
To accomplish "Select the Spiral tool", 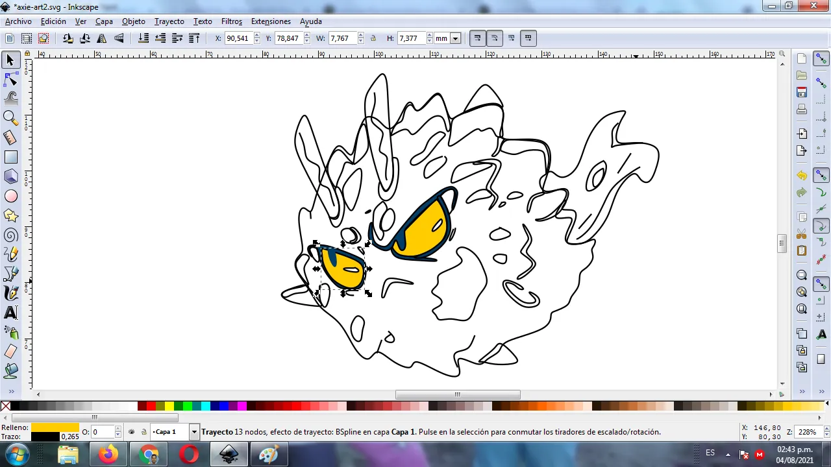I will click(x=10, y=235).
